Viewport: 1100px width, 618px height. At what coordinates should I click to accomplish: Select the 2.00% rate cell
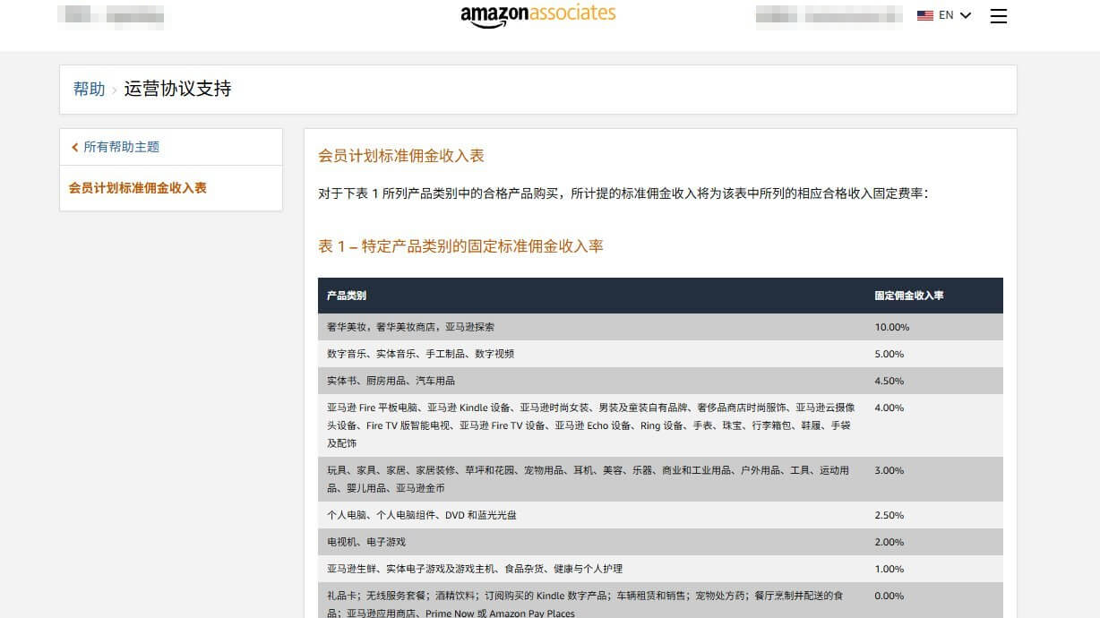coord(889,542)
